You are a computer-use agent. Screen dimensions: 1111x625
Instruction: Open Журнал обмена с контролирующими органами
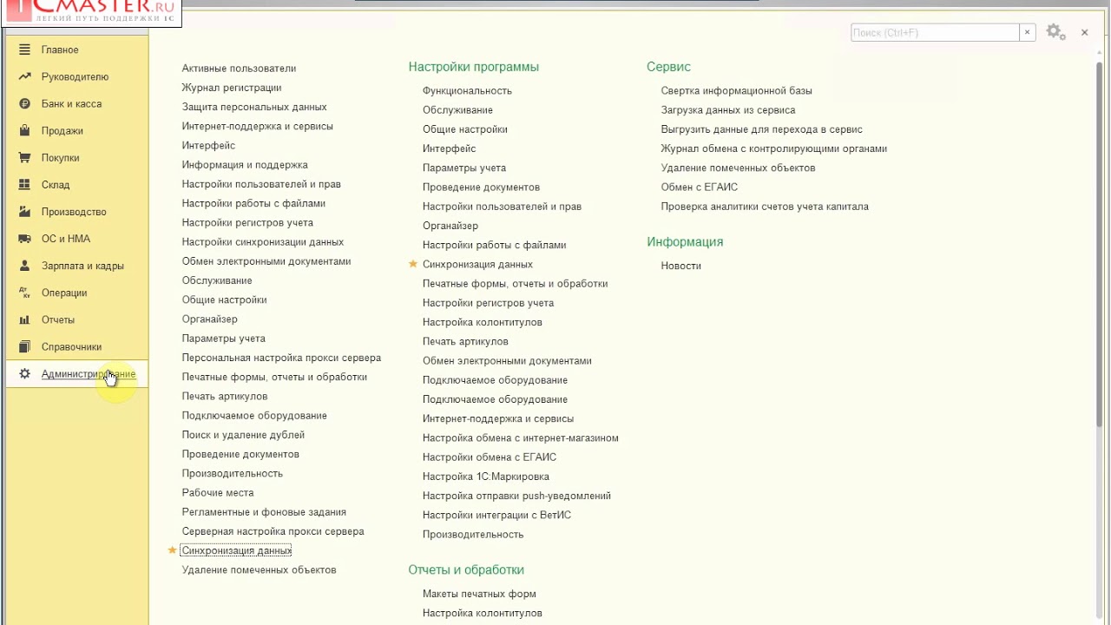[774, 148]
